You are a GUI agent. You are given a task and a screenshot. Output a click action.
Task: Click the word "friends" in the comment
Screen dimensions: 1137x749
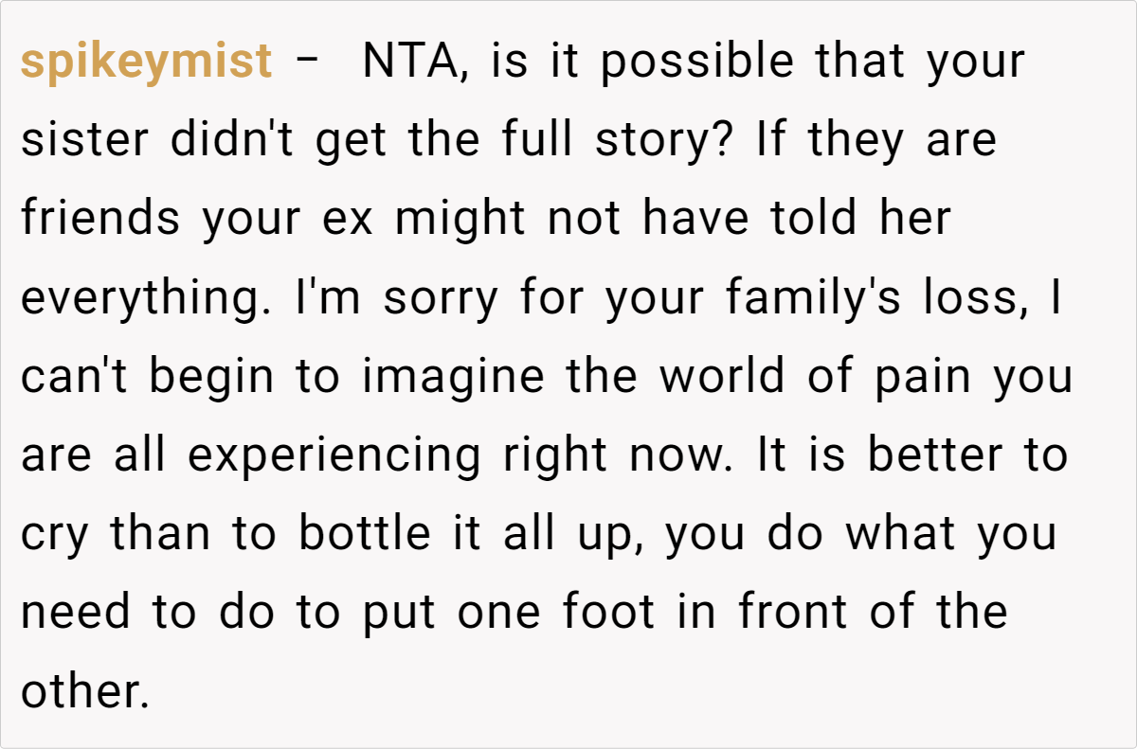pyautogui.click(x=100, y=220)
